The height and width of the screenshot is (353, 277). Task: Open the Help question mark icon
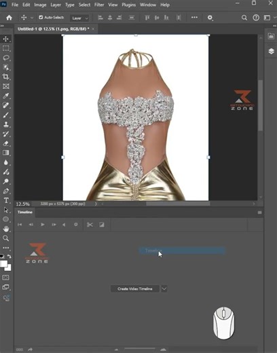(256, 18)
